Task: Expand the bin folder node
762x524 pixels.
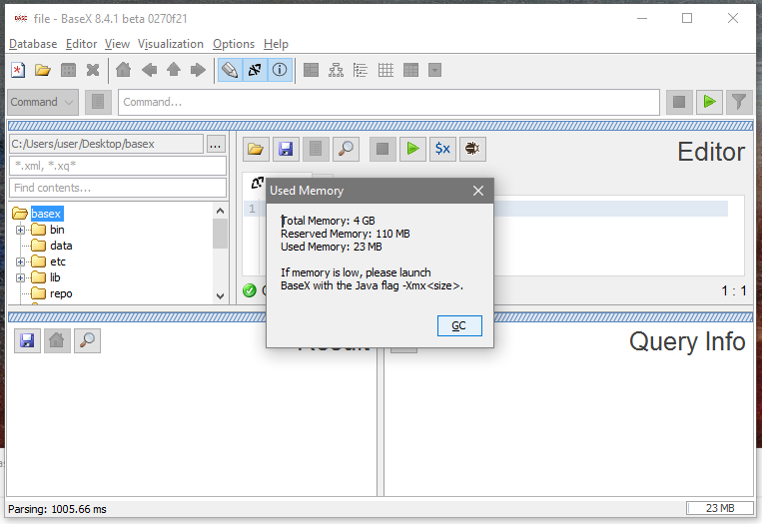Action: [20, 231]
